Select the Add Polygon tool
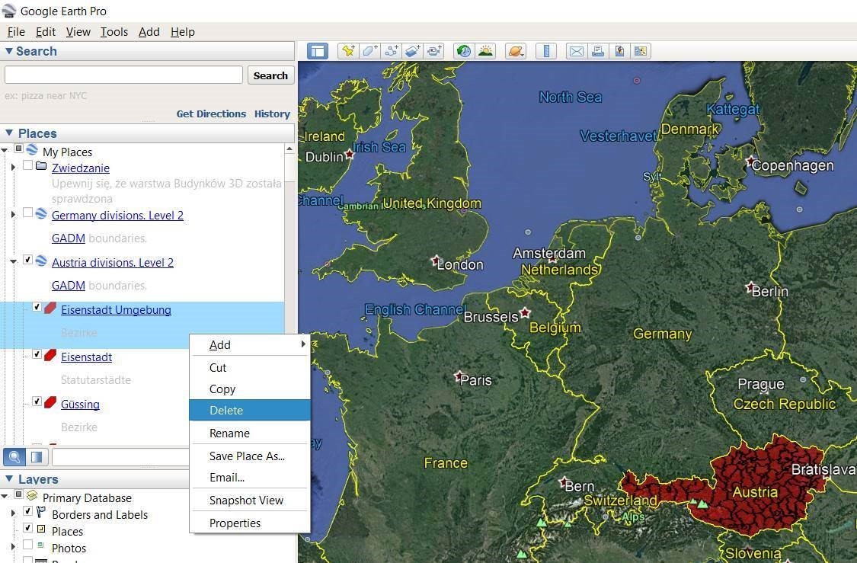Image resolution: width=857 pixels, height=563 pixels. (369, 51)
